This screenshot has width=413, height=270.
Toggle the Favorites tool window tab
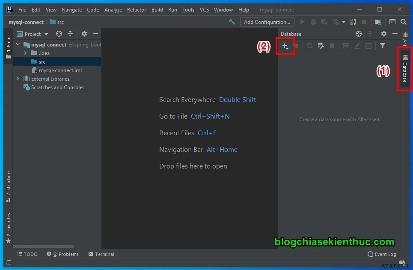[x=9, y=228]
